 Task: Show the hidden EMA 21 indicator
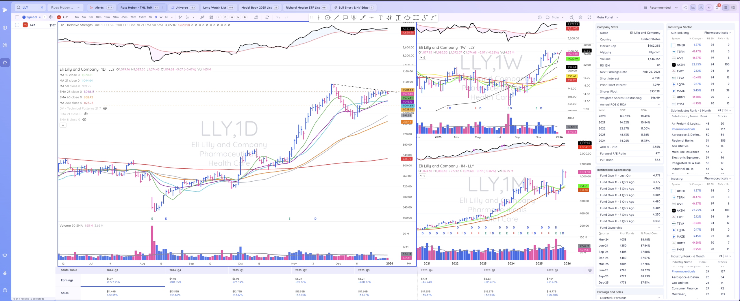(86, 114)
